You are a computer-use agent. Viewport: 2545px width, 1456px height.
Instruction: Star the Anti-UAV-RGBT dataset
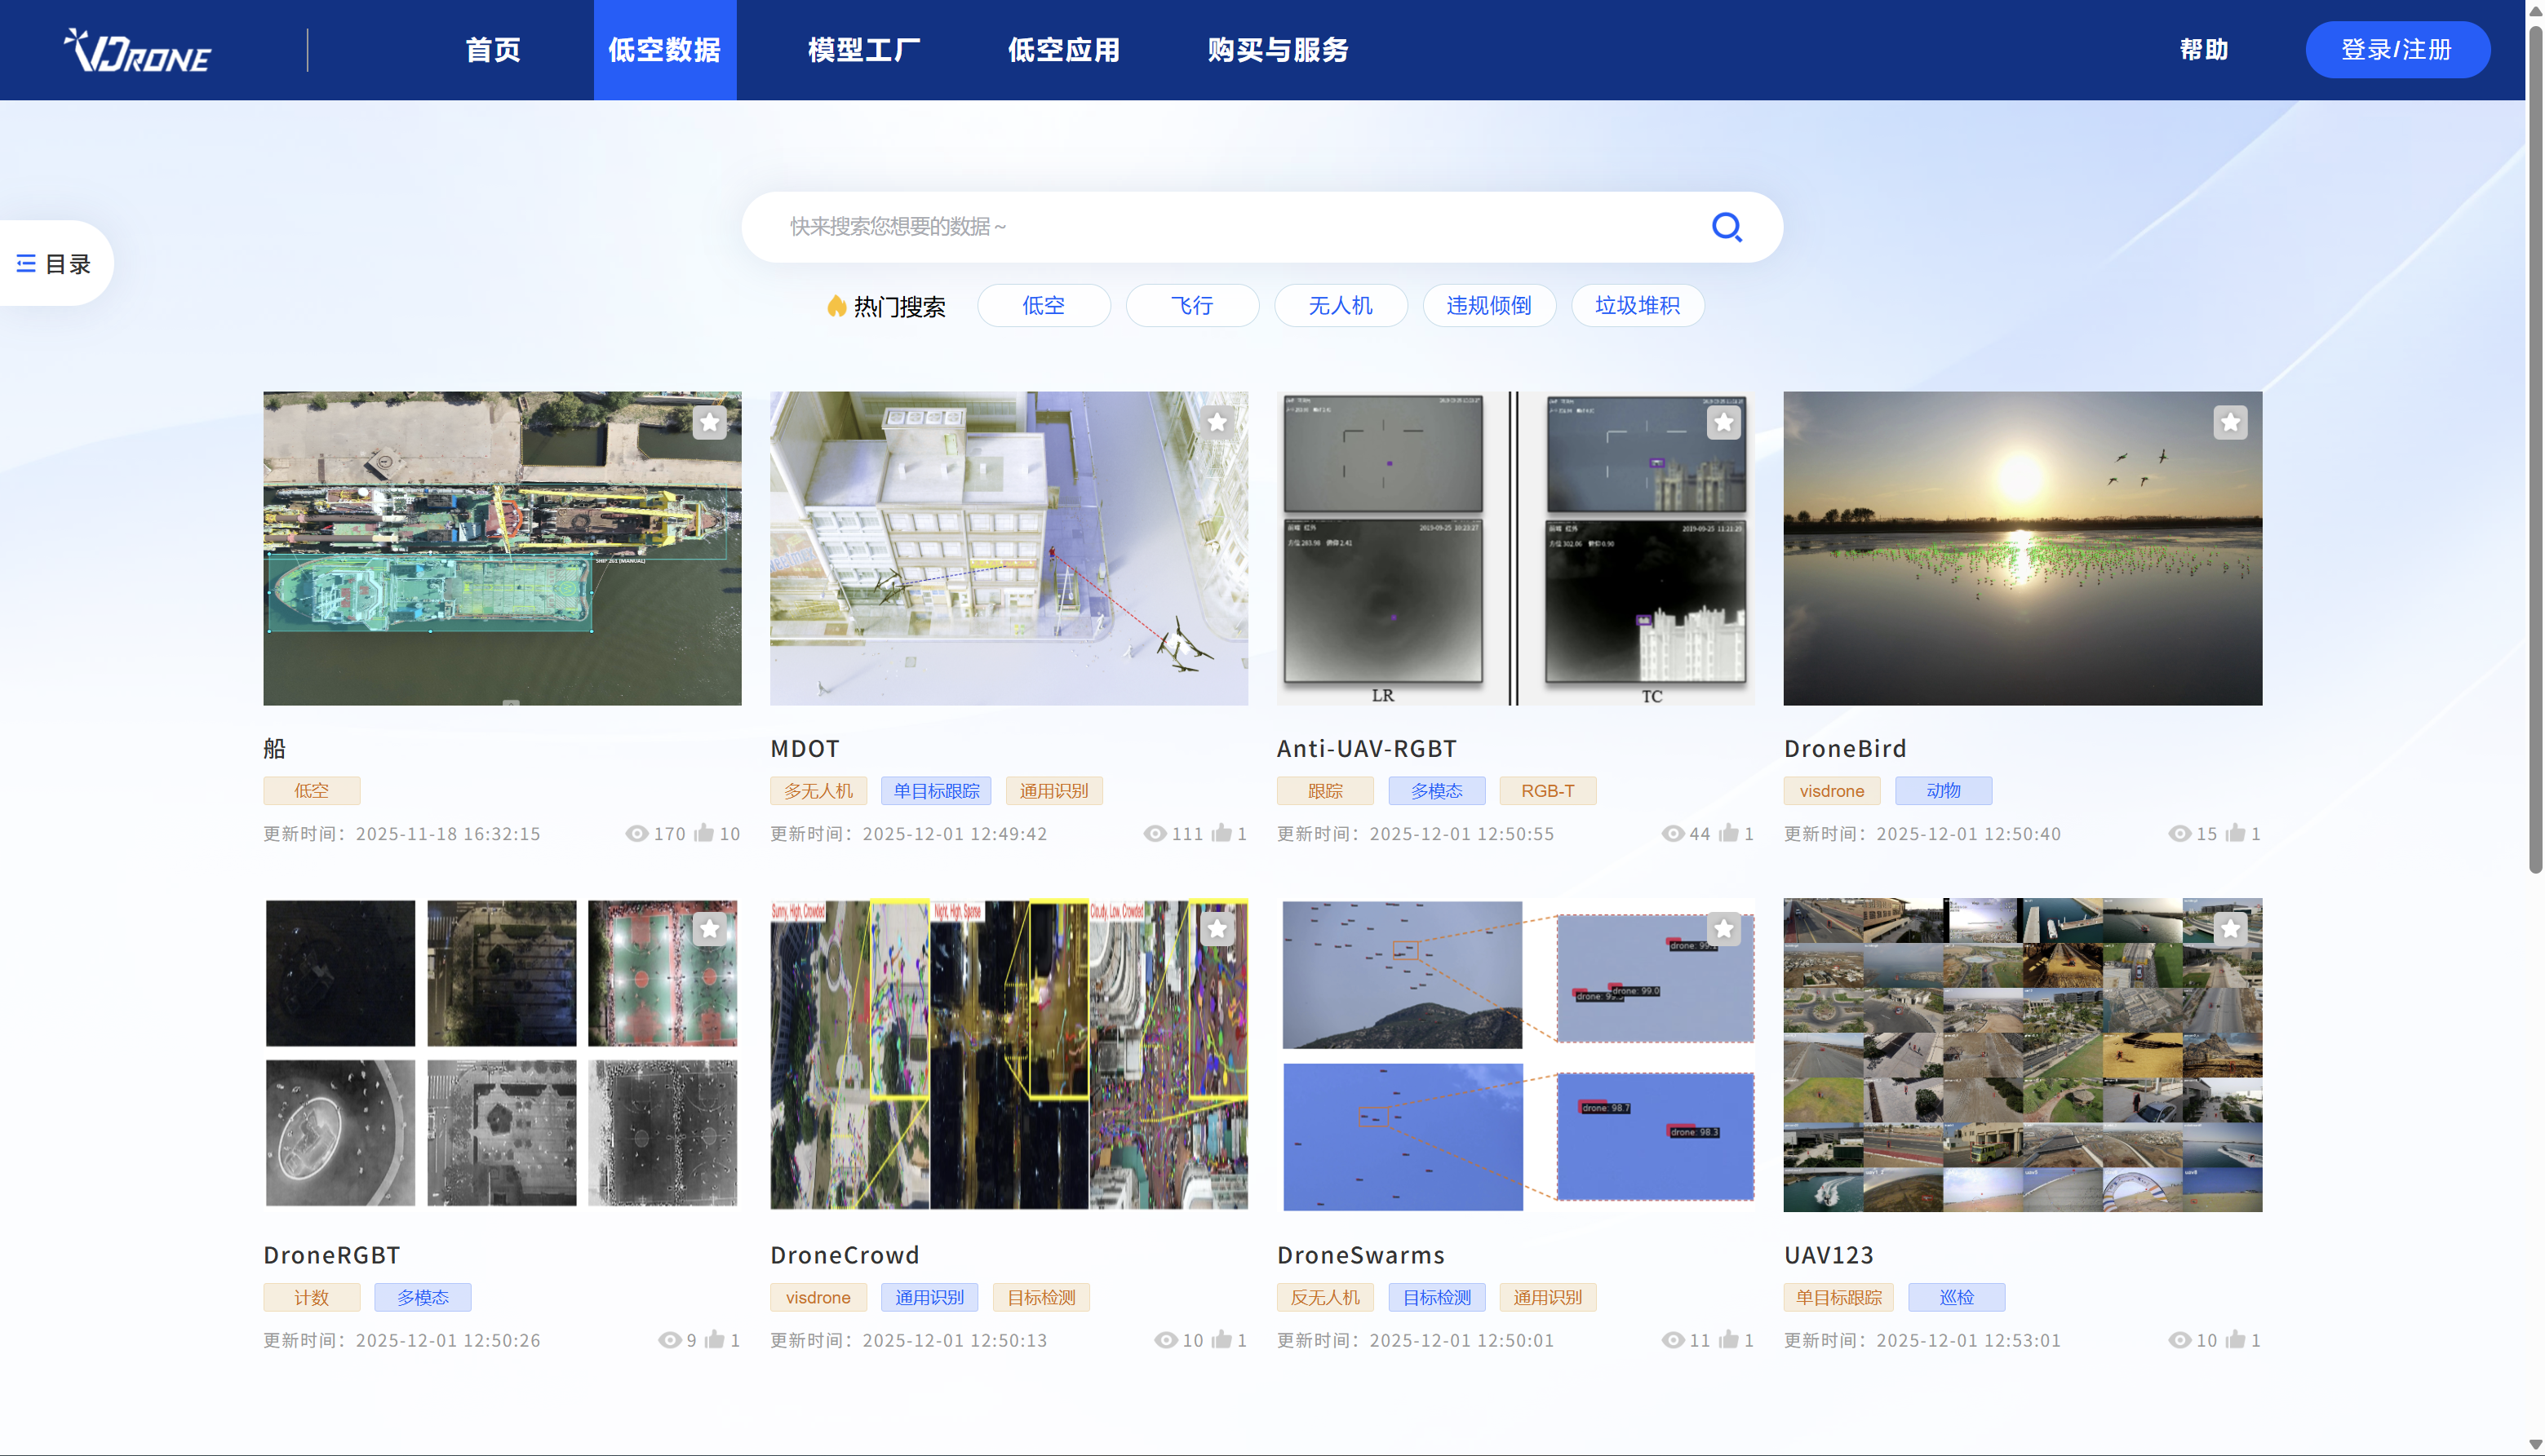pyautogui.click(x=1723, y=422)
